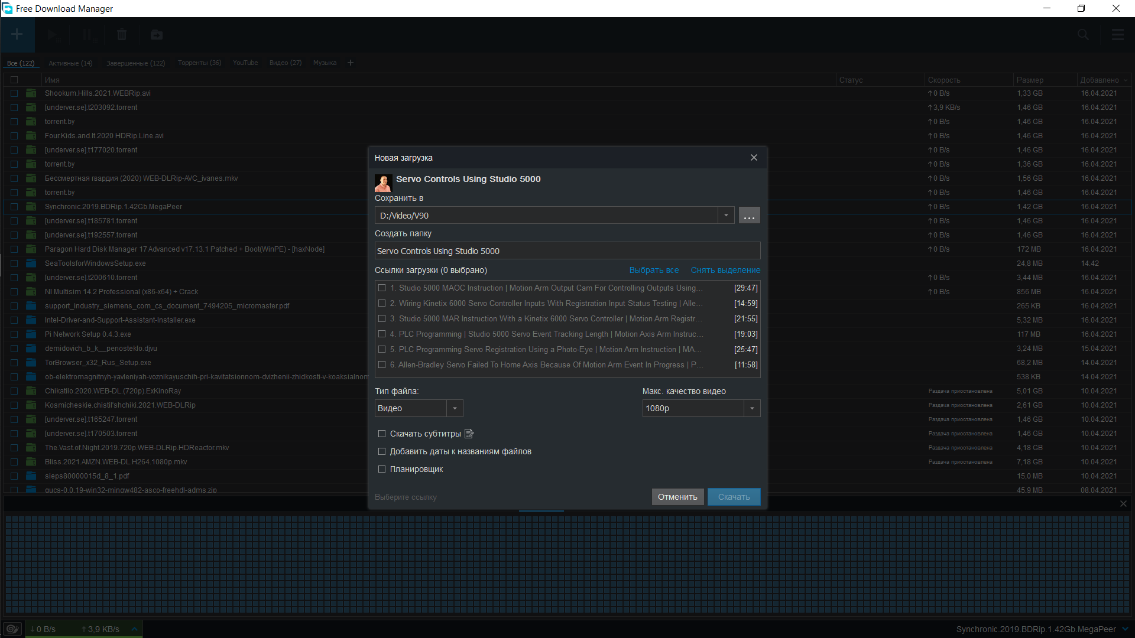Click the Создать папку name input field
This screenshot has height=638, width=1135.
[567, 251]
